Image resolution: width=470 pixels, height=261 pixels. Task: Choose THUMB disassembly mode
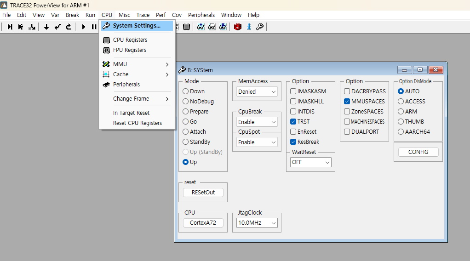pos(401,122)
